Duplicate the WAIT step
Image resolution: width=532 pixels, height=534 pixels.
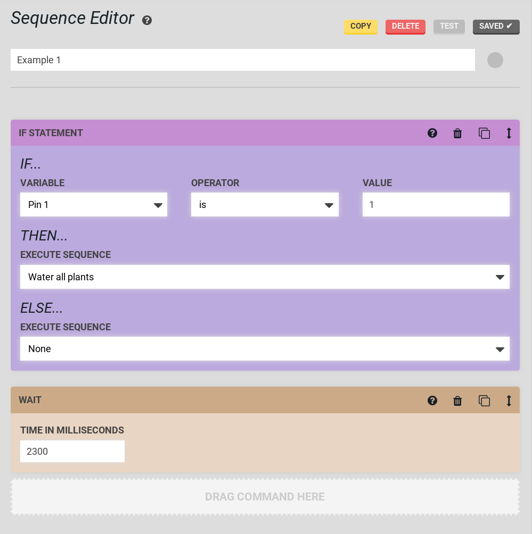point(484,400)
